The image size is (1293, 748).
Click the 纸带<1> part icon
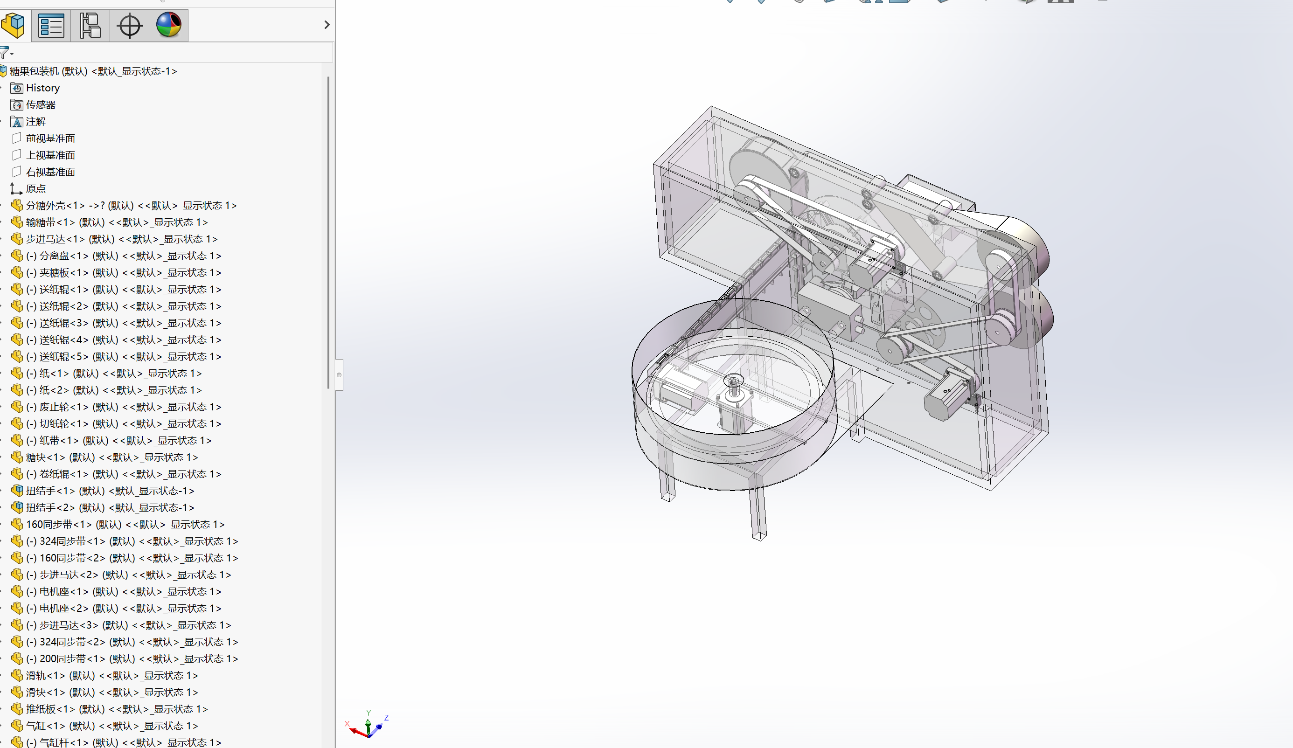coord(17,441)
